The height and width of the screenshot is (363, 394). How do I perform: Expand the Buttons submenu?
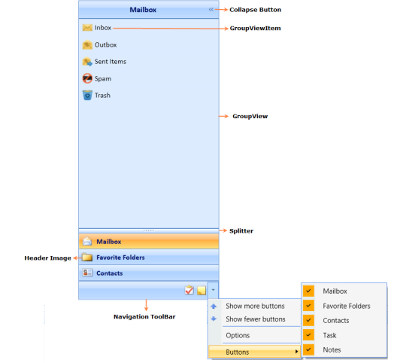click(254, 352)
